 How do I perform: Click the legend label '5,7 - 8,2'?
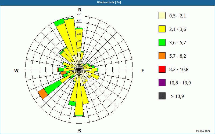click(x=178, y=56)
